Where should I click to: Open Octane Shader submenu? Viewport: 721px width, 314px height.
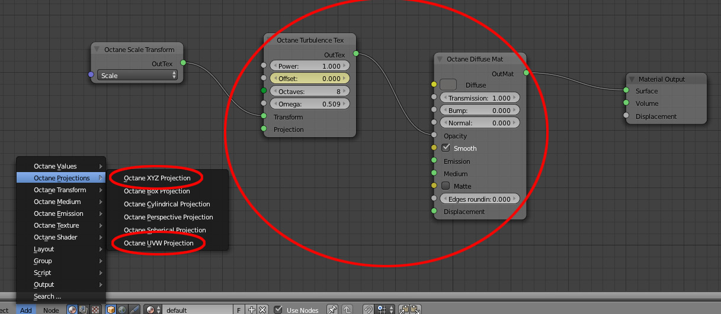pyautogui.click(x=61, y=237)
